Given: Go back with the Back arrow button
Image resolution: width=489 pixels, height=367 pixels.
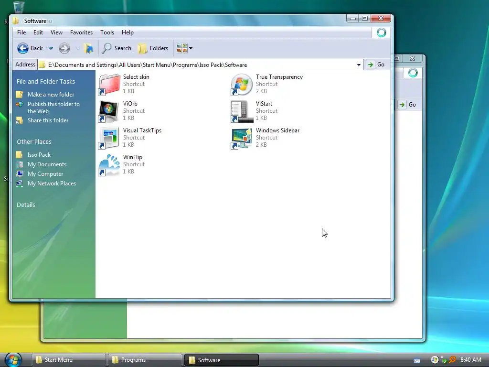Looking at the screenshot, I should click(x=30, y=48).
